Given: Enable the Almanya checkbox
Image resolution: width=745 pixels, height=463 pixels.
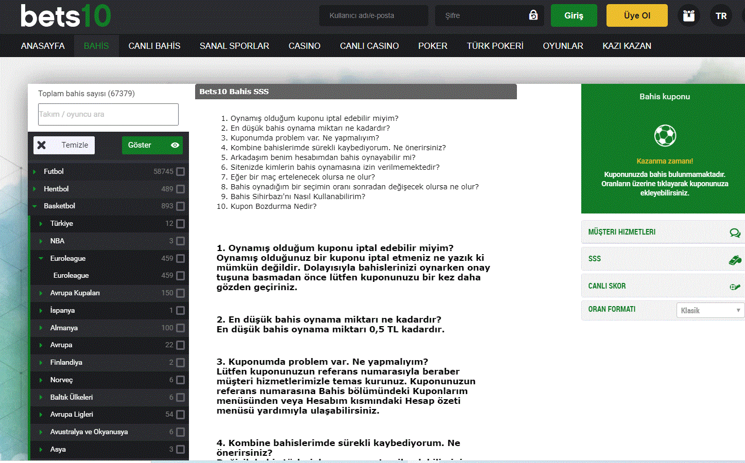Looking at the screenshot, I should coord(180,328).
